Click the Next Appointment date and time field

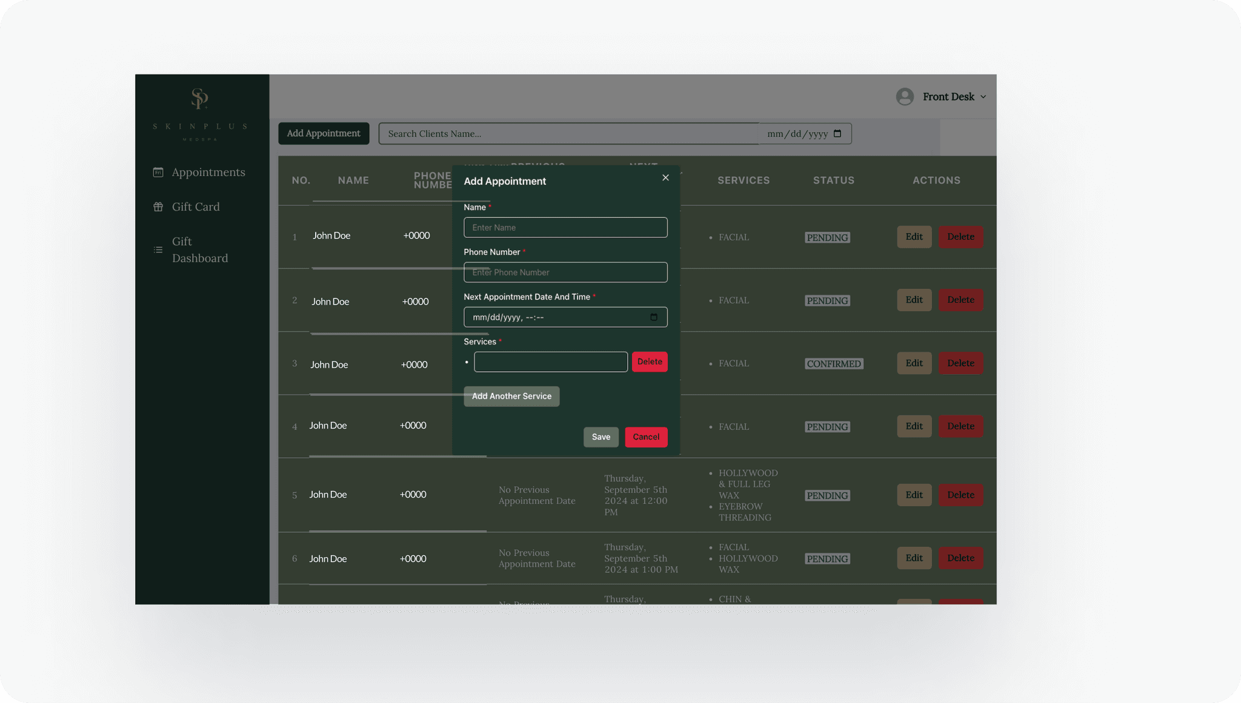[x=565, y=317]
